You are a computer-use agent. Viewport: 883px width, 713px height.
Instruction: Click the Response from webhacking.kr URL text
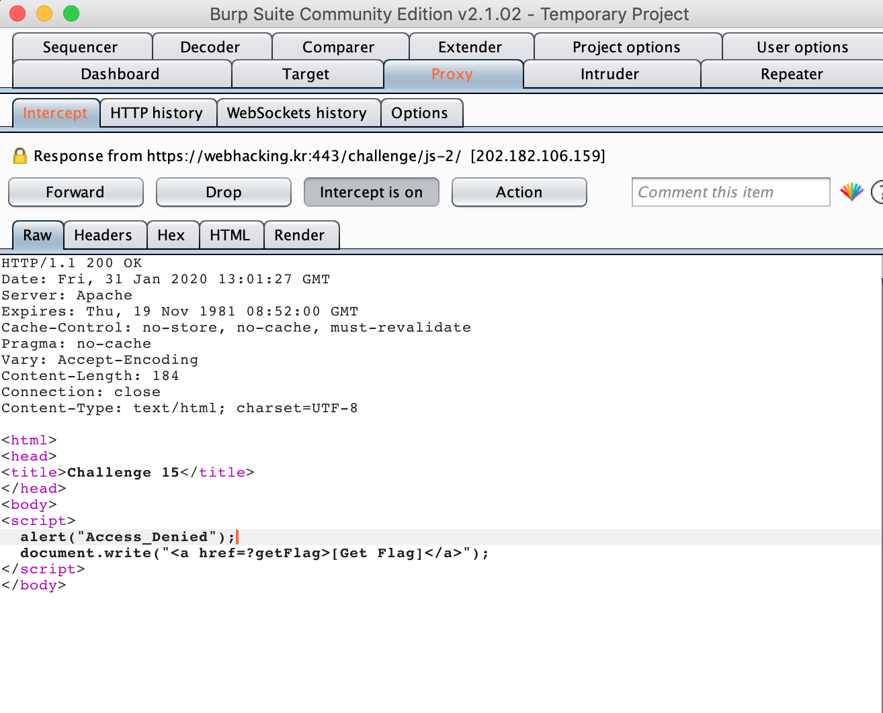tap(319, 156)
